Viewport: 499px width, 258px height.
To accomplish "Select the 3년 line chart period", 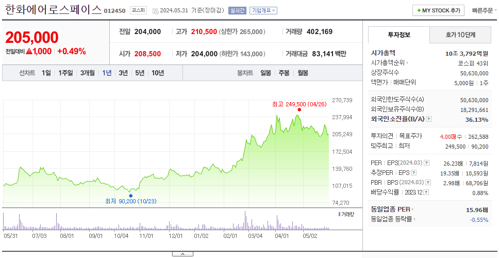I will coord(123,73).
